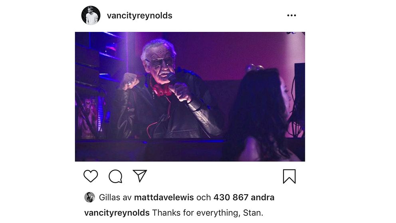Open the three-dot more options menu
This screenshot has width=396, height=223.
point(291,16)
